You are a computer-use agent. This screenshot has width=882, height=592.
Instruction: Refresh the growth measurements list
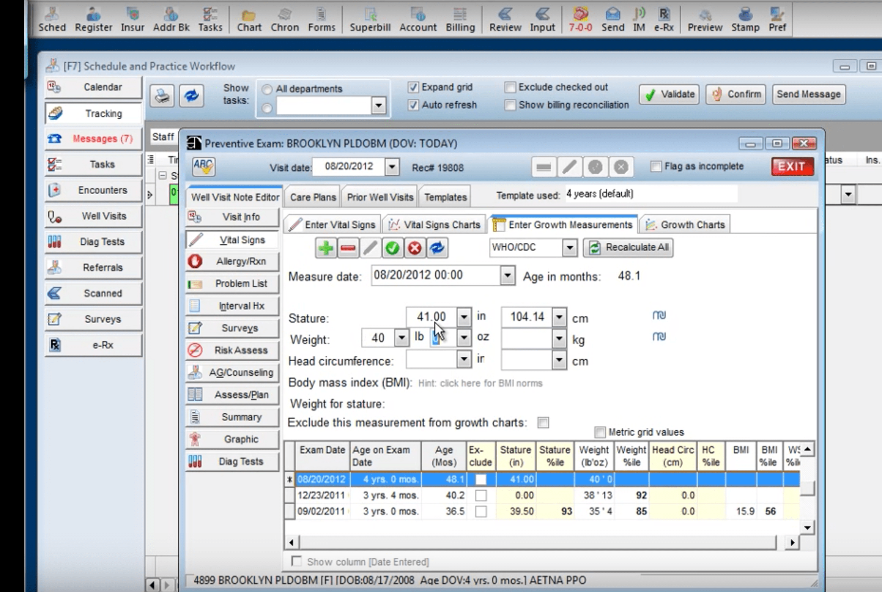(x=437, y=248)
